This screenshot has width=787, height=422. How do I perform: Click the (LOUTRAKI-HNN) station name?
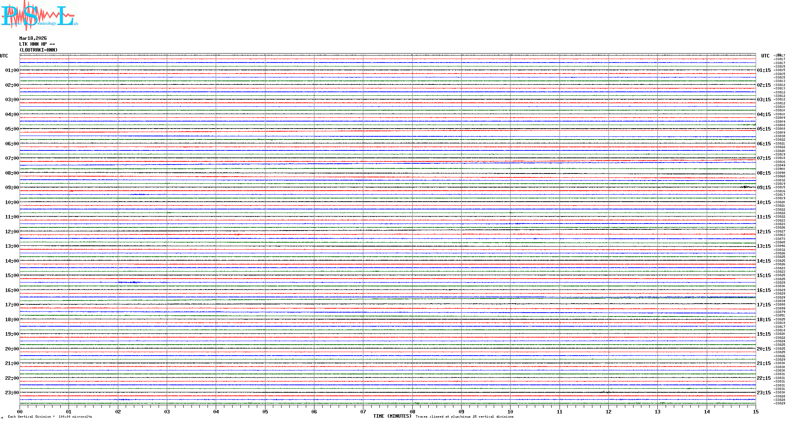click(38, 50)
